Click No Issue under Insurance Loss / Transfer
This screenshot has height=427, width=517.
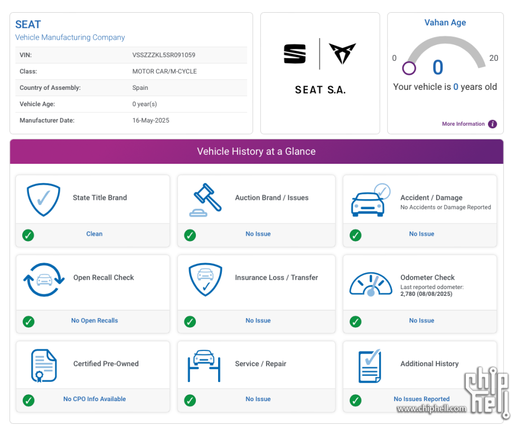pyautogui.click(x=258, y=320)
